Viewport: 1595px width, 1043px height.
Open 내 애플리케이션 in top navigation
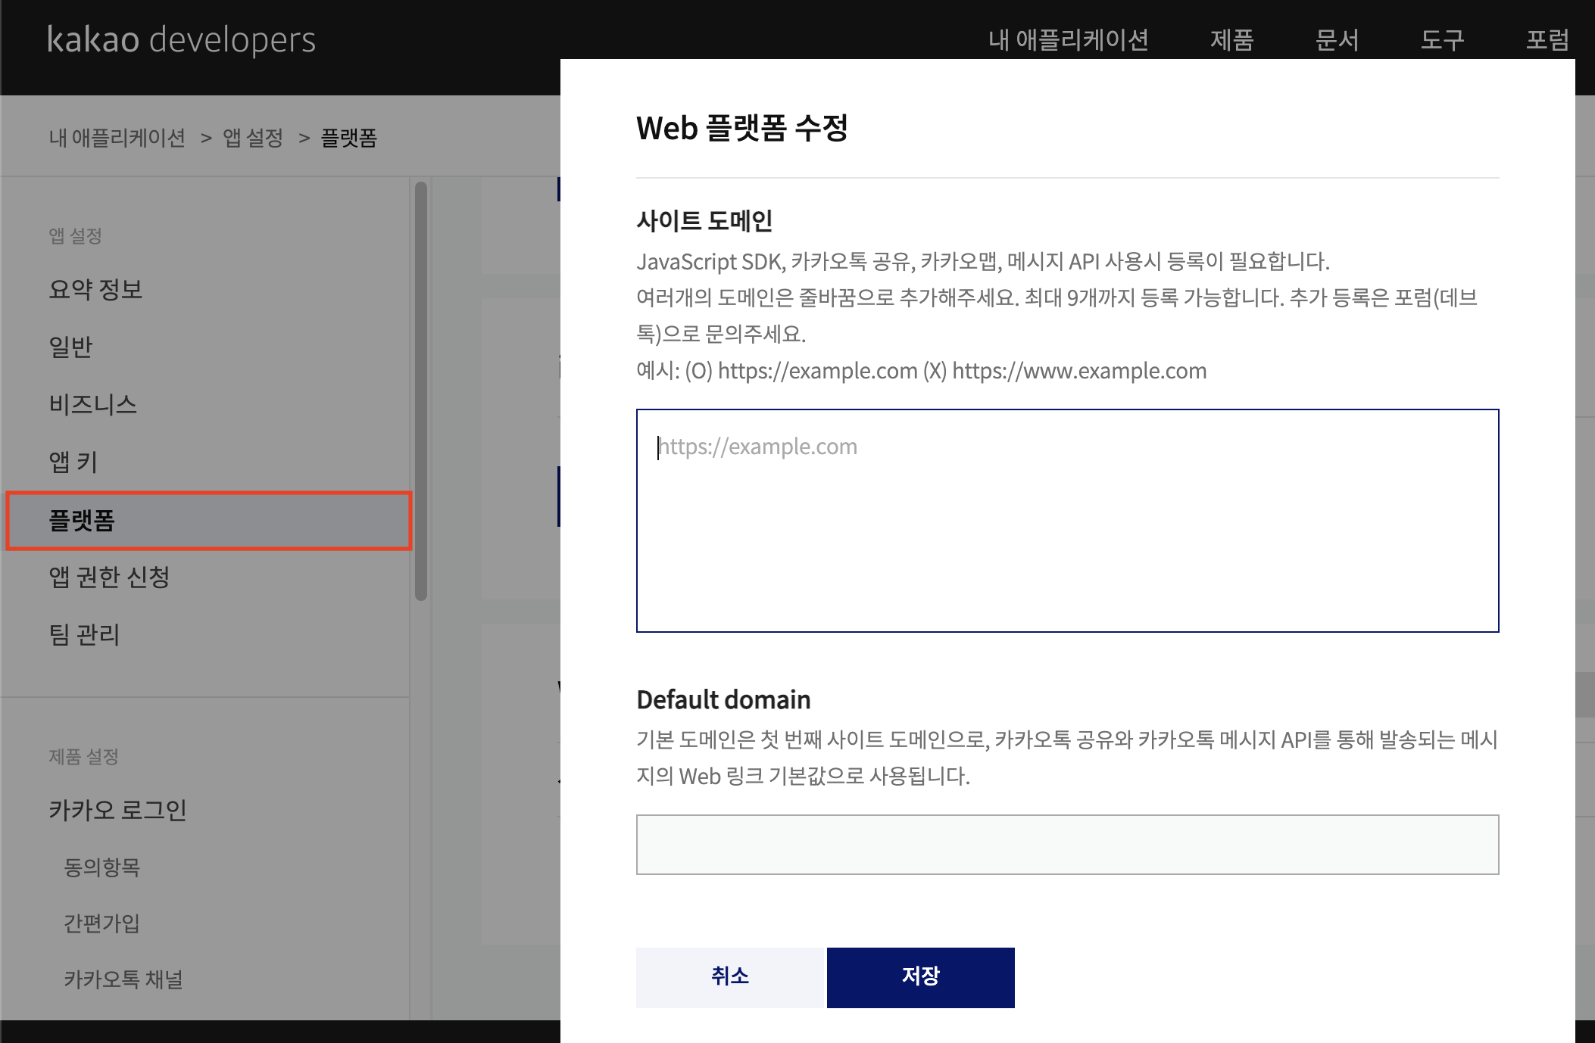1068,39
